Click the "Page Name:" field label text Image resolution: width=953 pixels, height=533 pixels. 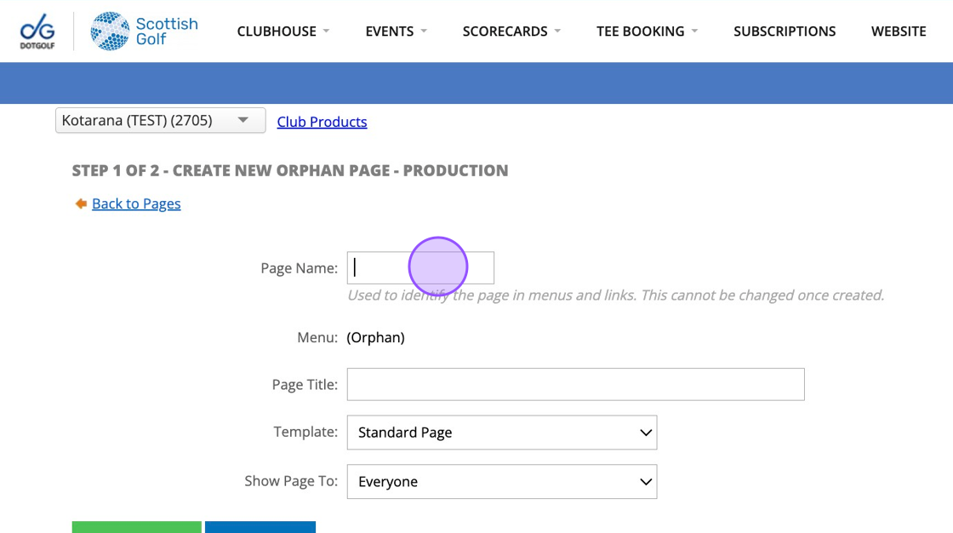point(299,268)
